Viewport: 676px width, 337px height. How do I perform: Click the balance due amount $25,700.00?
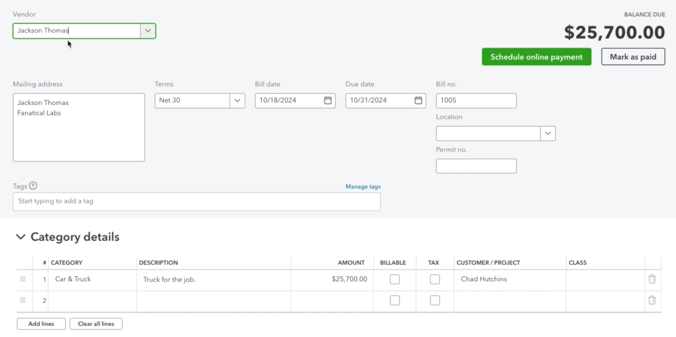tap(615, 33)
